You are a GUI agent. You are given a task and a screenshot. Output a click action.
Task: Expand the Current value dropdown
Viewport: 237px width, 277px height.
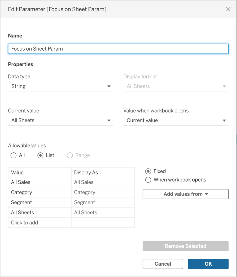tap(60, 120)
